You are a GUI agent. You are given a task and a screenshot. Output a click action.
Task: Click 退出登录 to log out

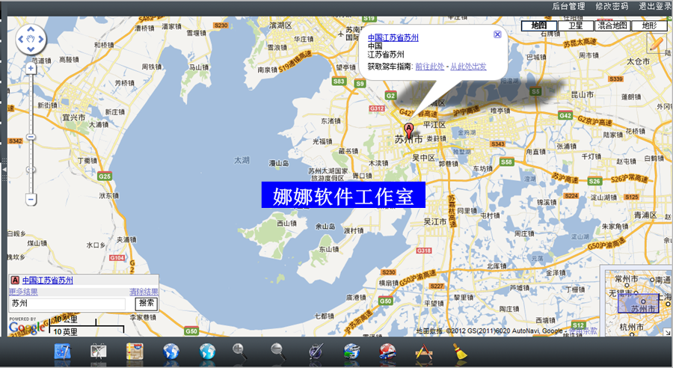pyautogui.click(x=654, y=6)
